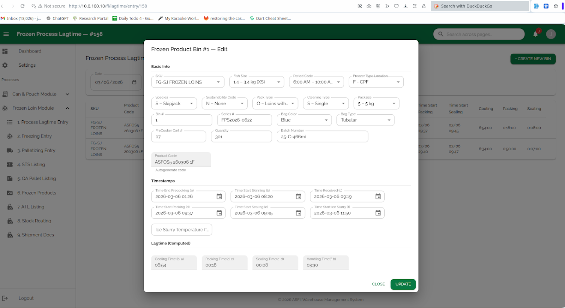The image size is (565, 308).
Task: Open Process Lagtime Entry page
Action: 43,122
